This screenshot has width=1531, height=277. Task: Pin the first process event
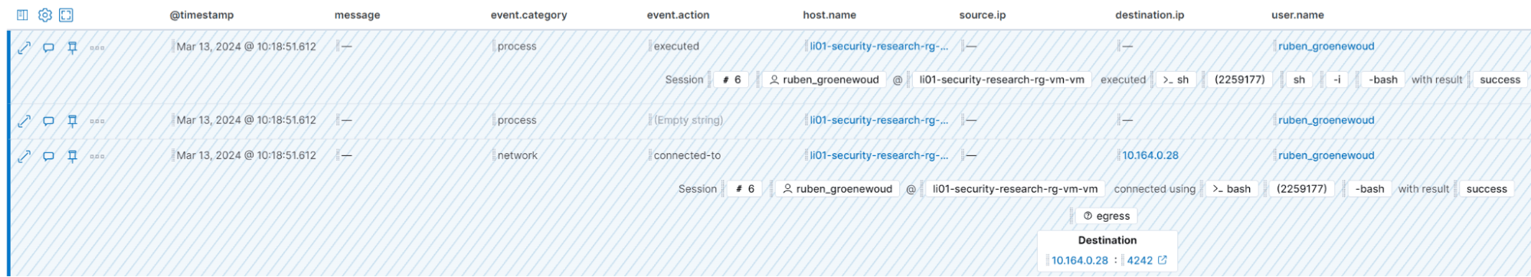tap(73, 47)
